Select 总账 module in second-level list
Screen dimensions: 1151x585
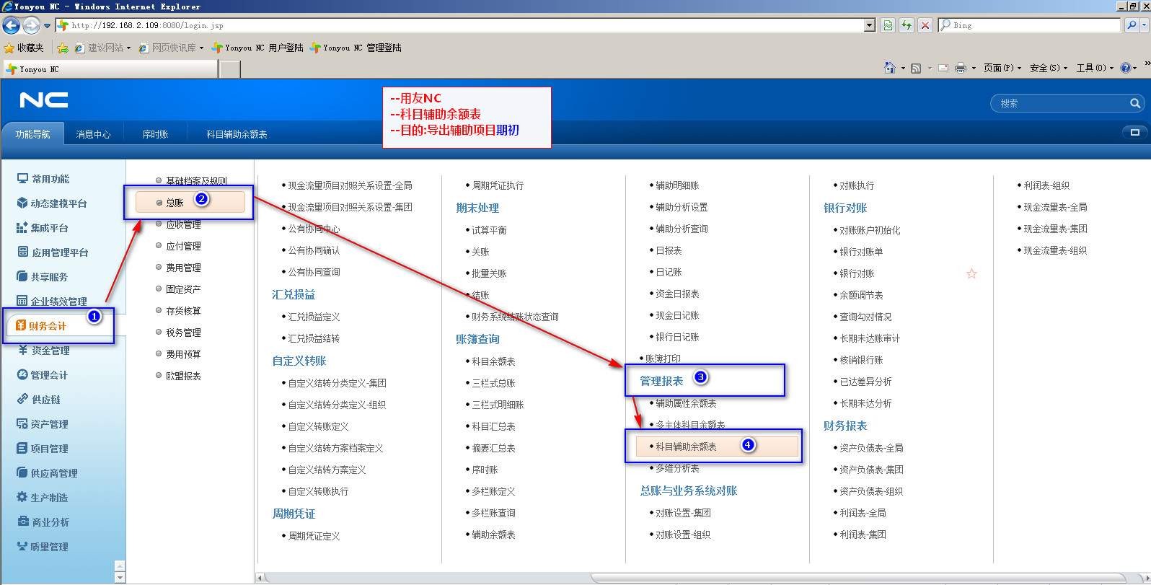tap(175, 203)
